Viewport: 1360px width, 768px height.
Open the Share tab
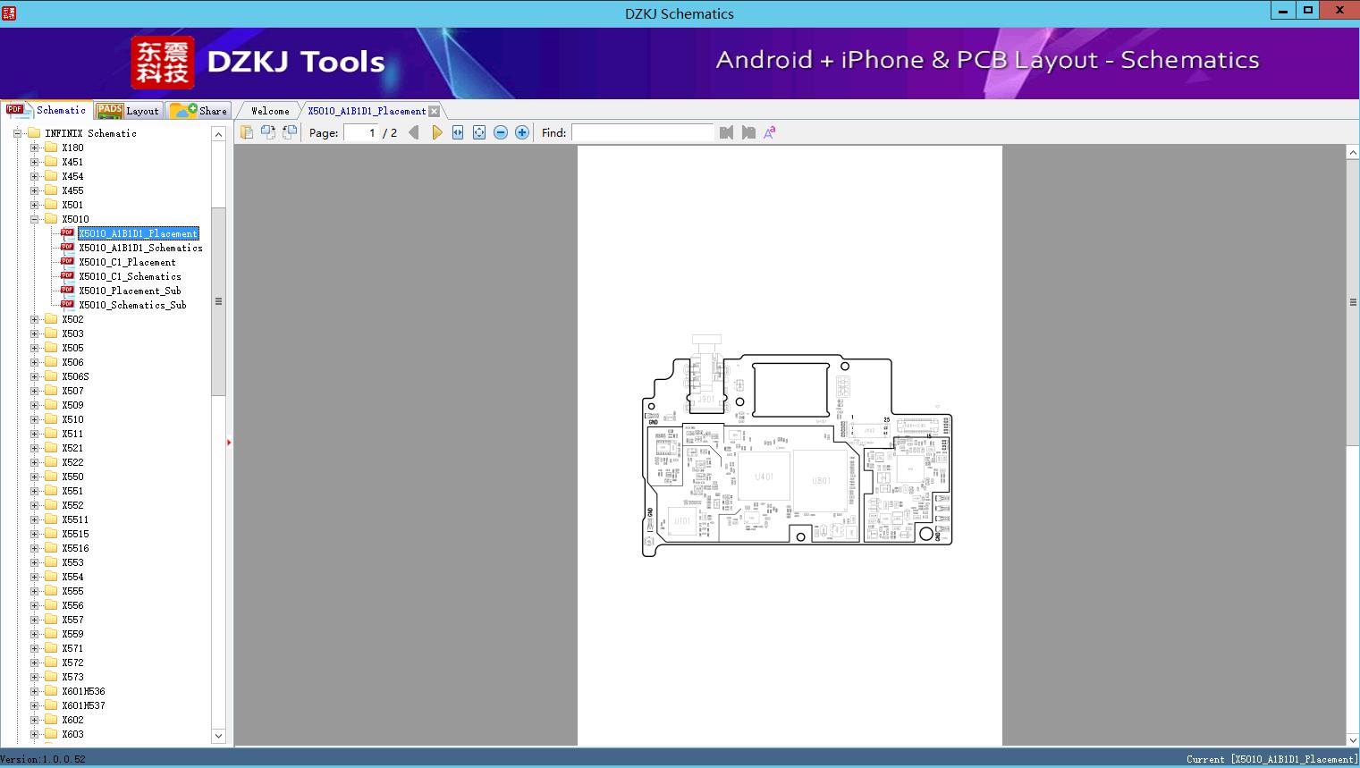coord(200,111)
